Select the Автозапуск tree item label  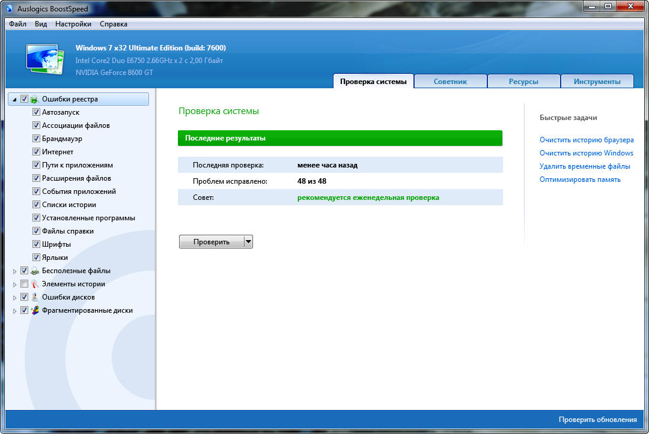click(61, 112)
